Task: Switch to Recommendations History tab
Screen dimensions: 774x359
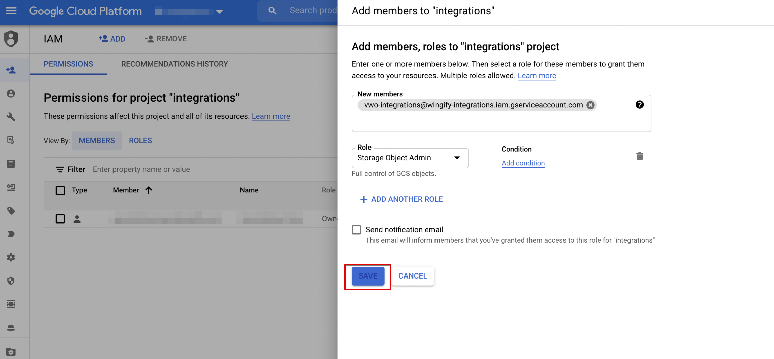Action: (174, 64)
